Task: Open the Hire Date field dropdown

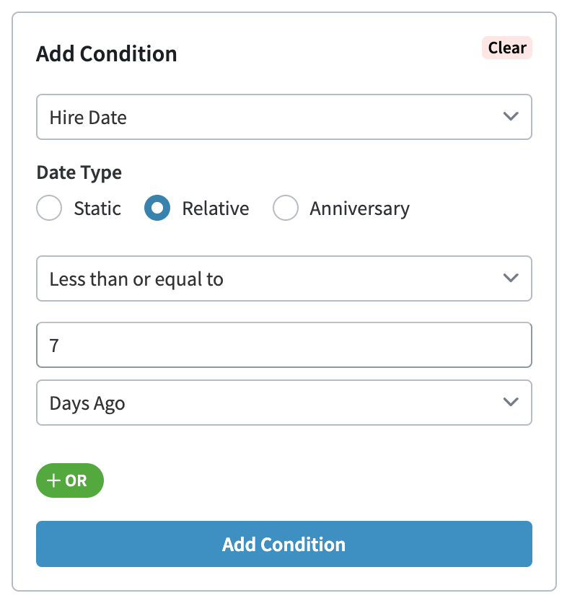Action: point(283,117)
